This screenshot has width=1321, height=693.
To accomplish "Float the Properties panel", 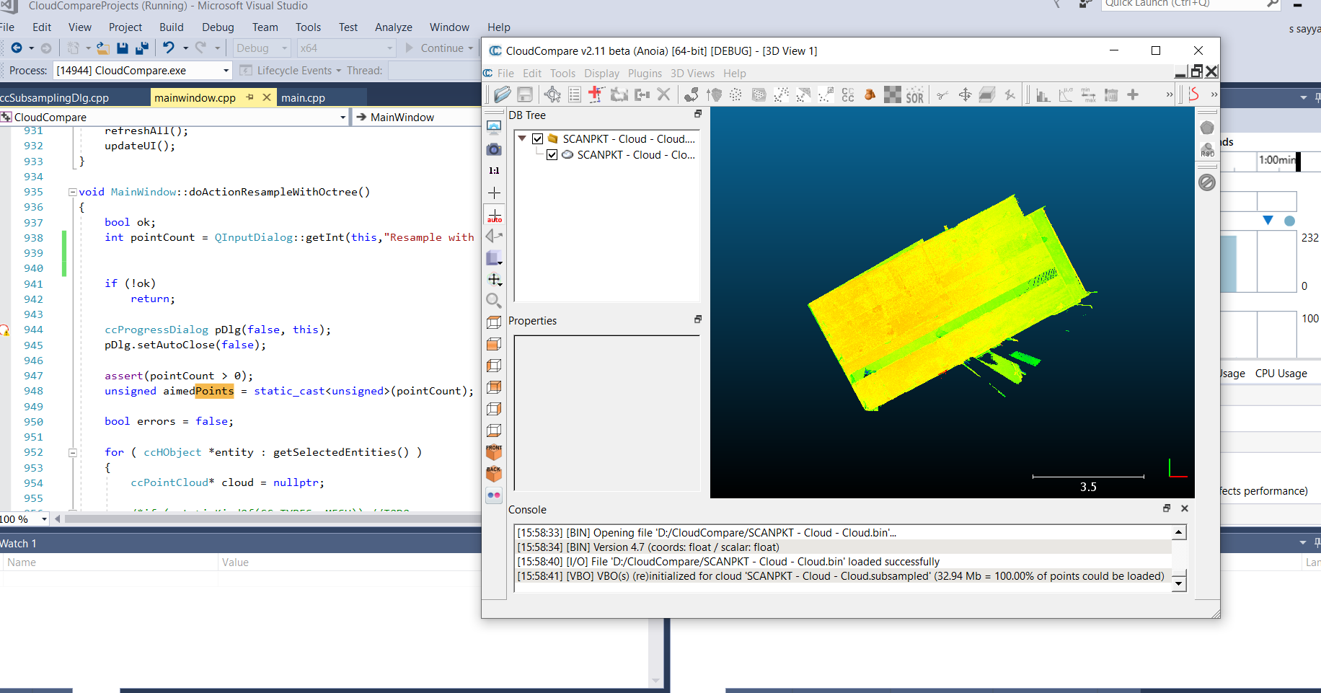I will click(x=697, y=319).
